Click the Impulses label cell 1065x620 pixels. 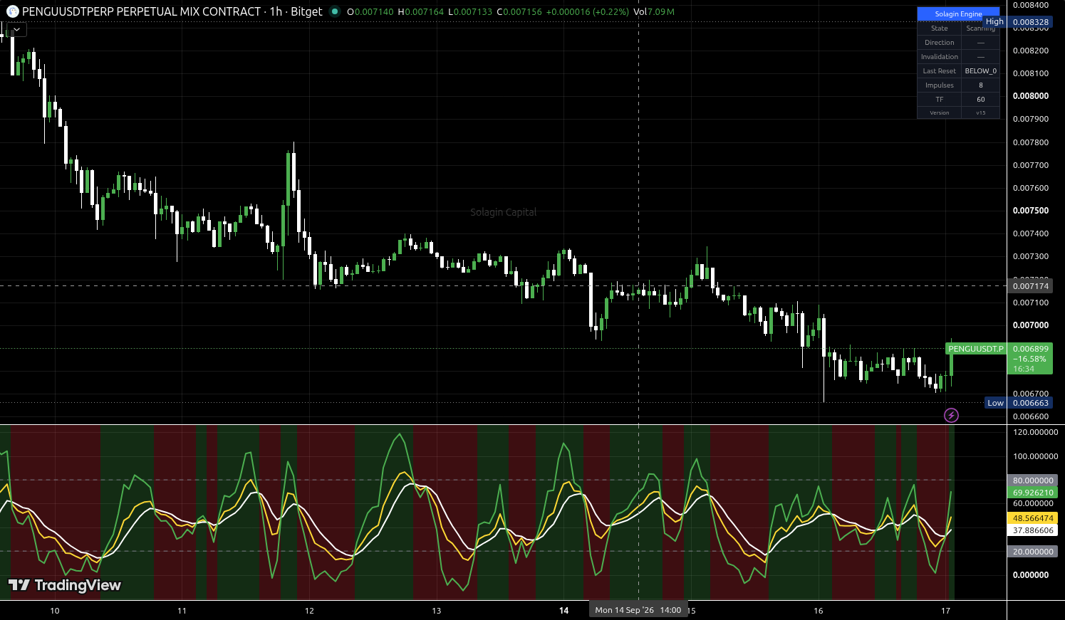pos(939,85)
